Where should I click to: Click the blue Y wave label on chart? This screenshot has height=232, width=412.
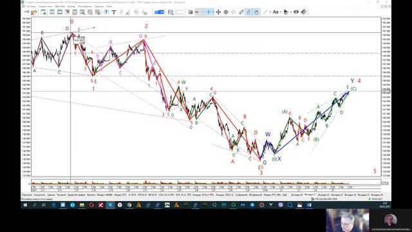coord(352,81)
